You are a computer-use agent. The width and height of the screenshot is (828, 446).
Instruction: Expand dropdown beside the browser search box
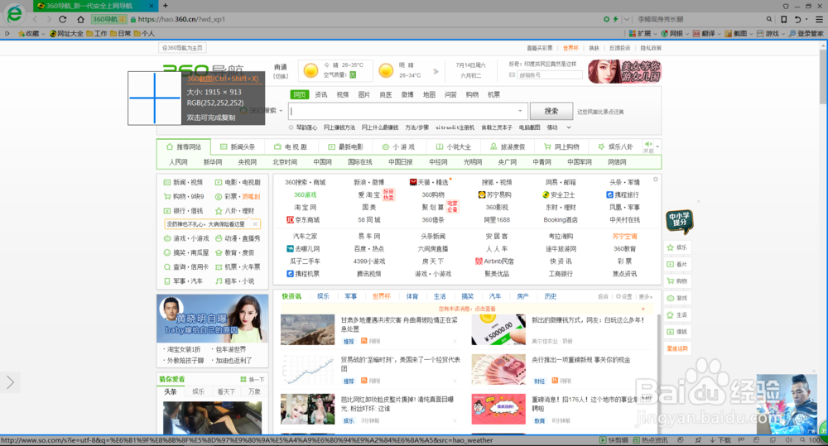tap(627, 19)
